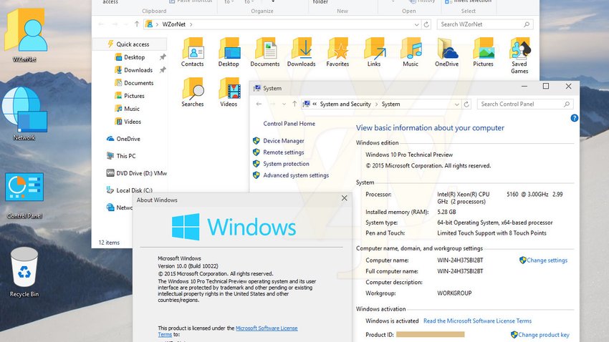Click the '5.28 GB' installed memory value
The height and width of the screenshot is (342, 609).
pyautogui.click(x=446, y=212)
